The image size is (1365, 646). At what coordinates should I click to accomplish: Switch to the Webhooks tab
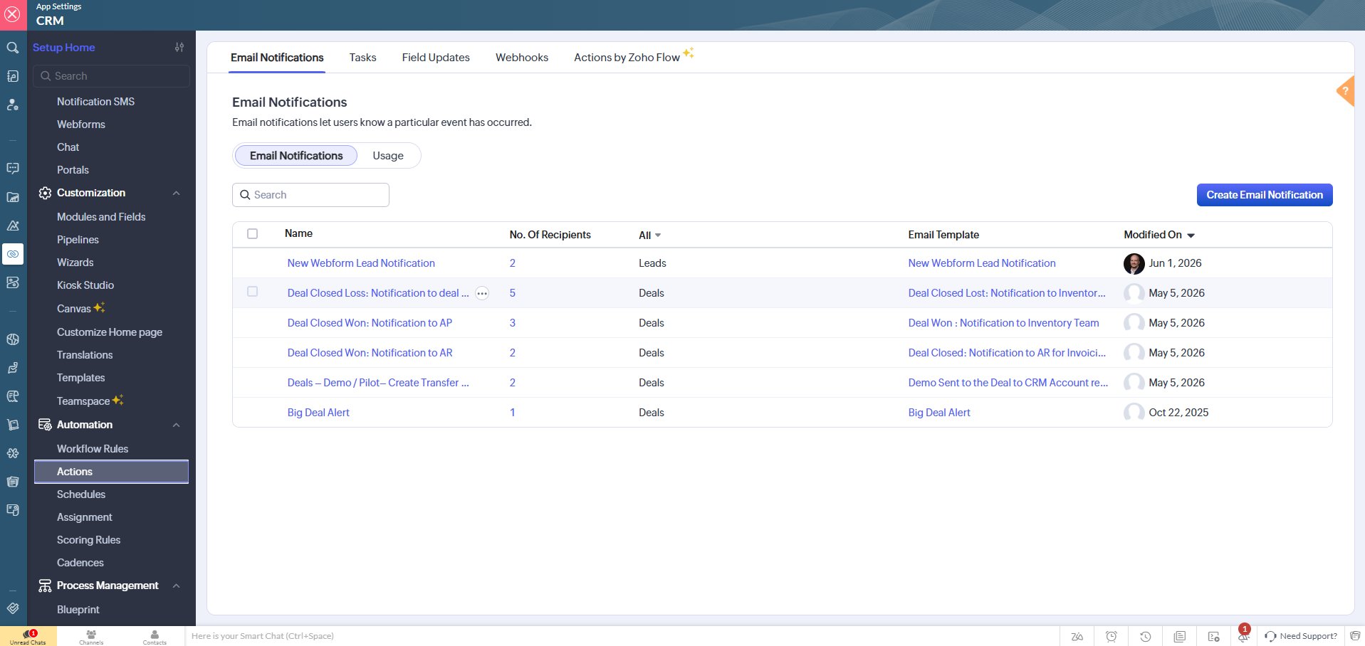522,58
